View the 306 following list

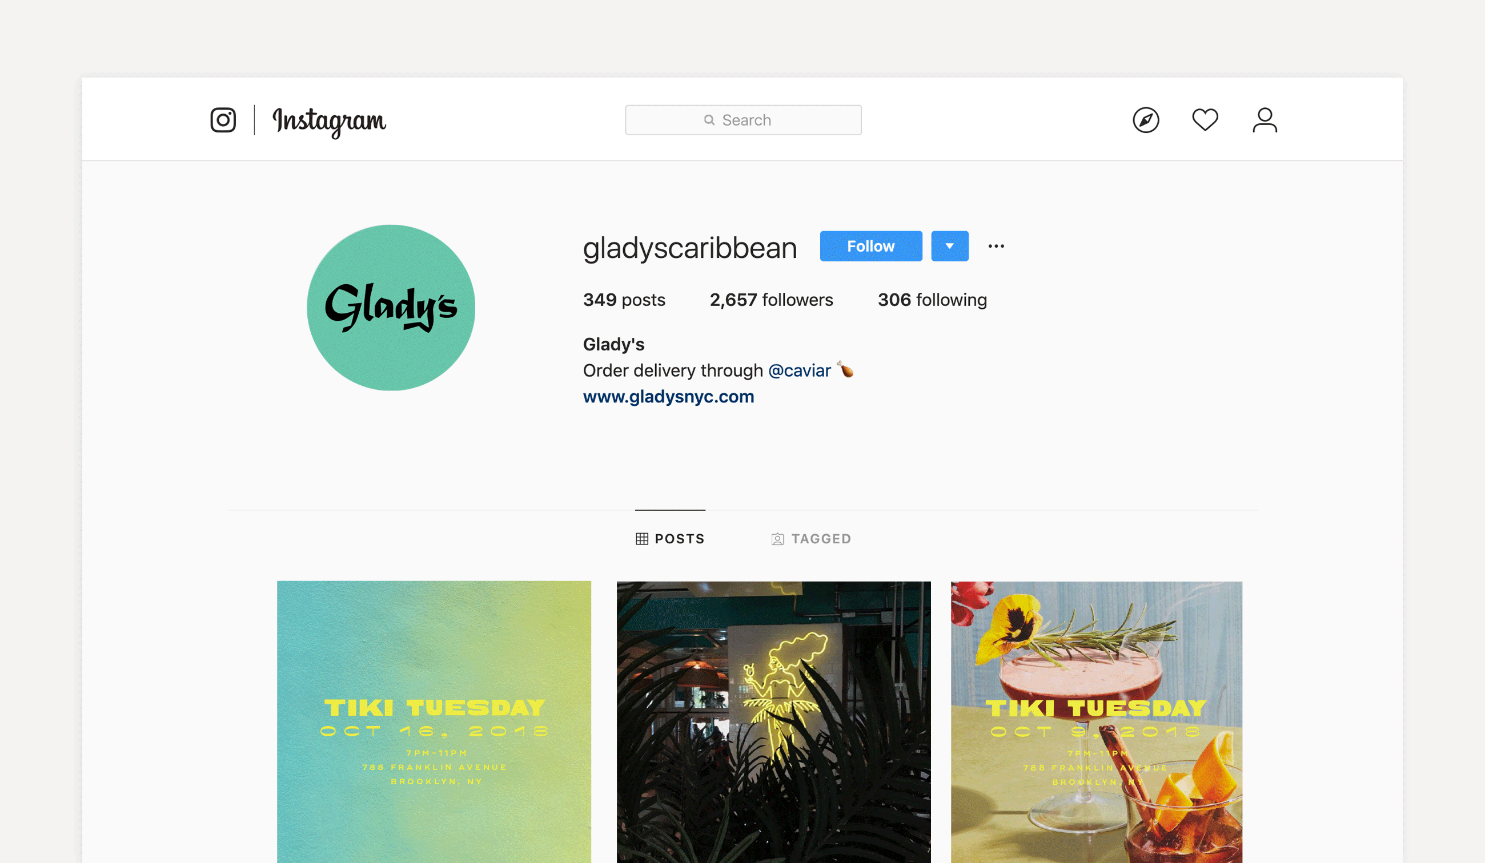(932, 300)
